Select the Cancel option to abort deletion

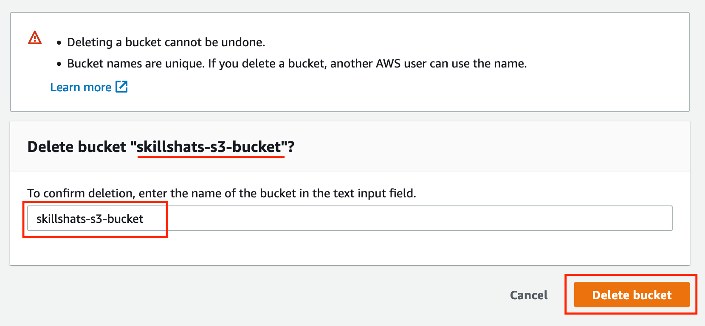[x=528, y=295]
